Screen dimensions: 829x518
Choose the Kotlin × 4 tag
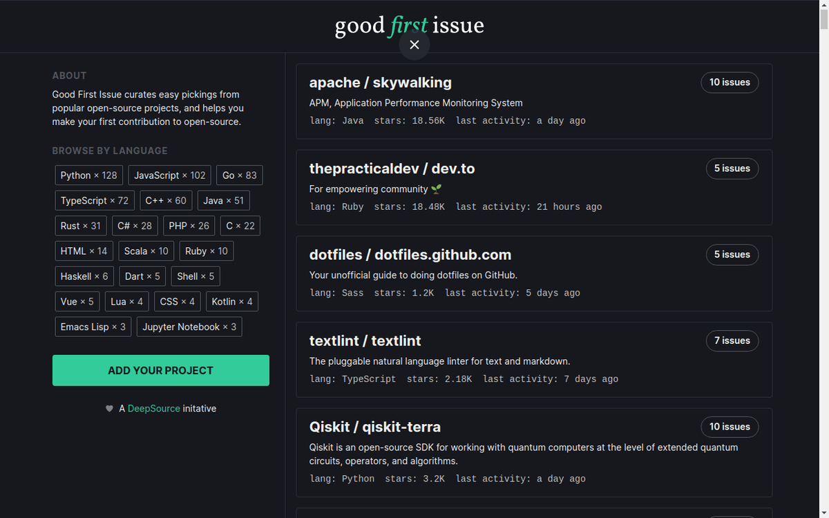(232, 302)
